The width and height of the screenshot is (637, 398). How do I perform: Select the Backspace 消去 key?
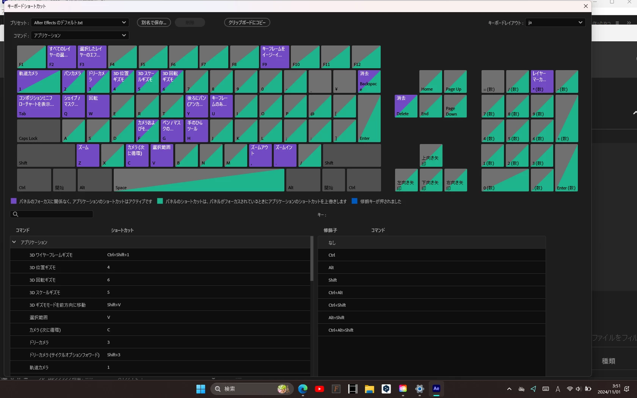pyautogui.click(x=369, y=81)
